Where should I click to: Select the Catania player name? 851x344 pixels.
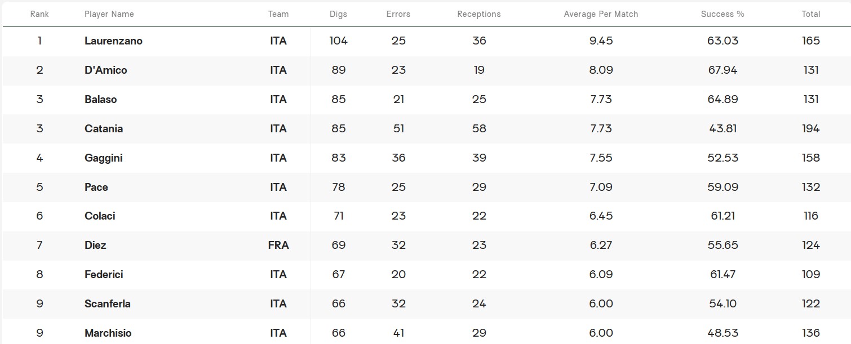point(104,129)
